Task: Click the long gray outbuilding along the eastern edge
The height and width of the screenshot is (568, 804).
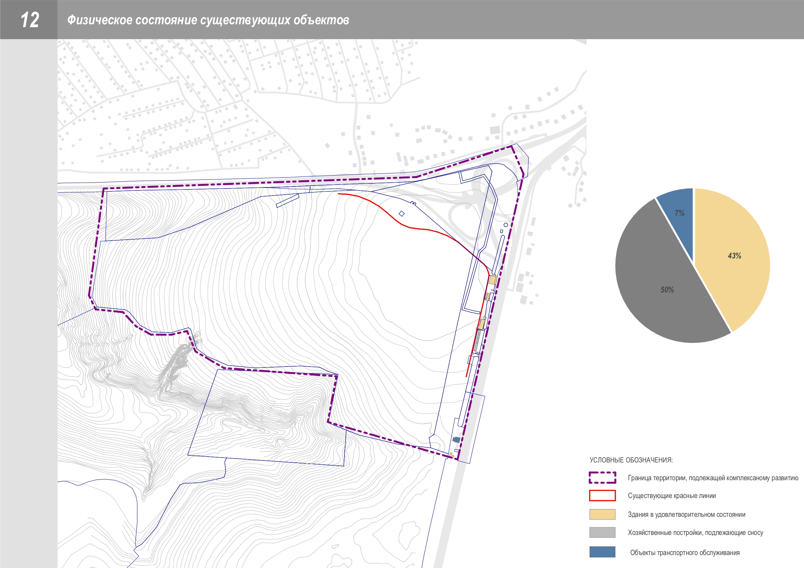Action: pos(478,341)
